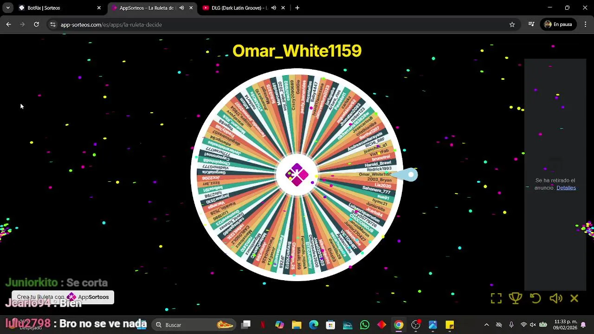Close the BotRix | Sorteos tab

(x=99, y=8)
